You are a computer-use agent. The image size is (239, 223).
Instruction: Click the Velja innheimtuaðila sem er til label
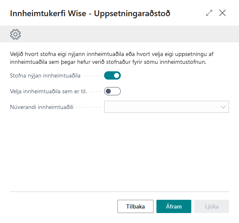point(48,91)
